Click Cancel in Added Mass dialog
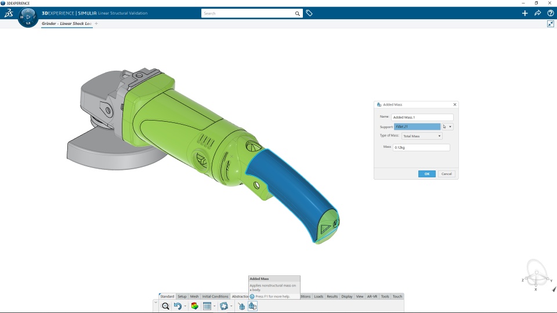This screenshot has height=313, width=557. click(446, 174)
